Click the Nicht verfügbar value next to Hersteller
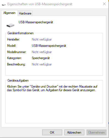 42,39
